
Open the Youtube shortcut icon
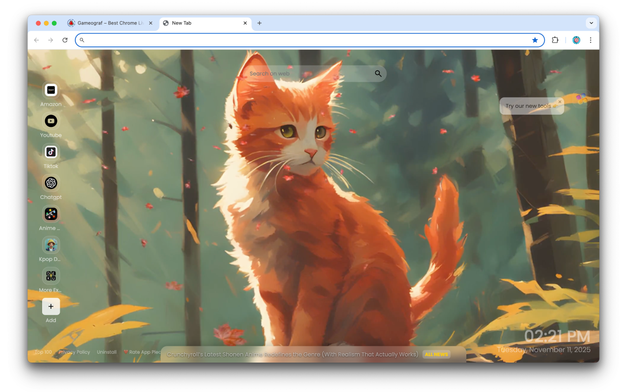[51, 121]
